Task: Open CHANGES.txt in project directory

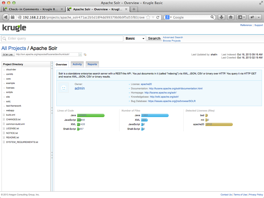Action: 13,119
